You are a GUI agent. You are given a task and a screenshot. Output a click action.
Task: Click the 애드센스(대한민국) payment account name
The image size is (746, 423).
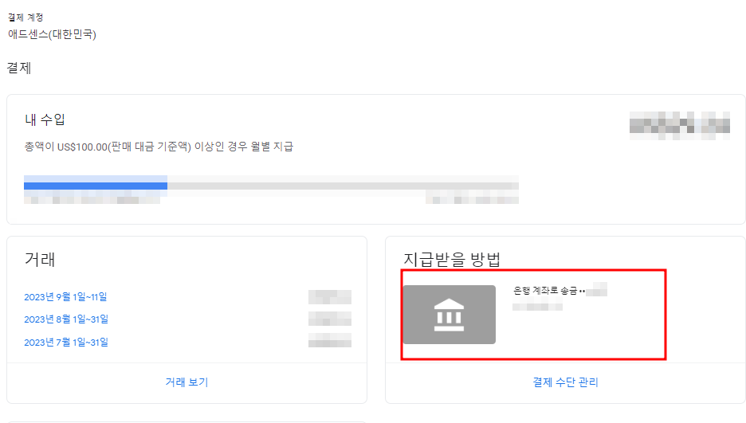(52, 34)
